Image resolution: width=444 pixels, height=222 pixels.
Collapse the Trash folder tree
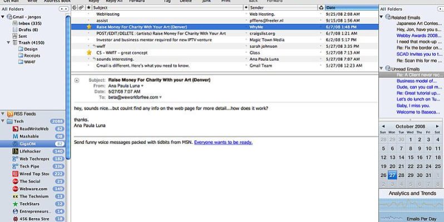9,43
